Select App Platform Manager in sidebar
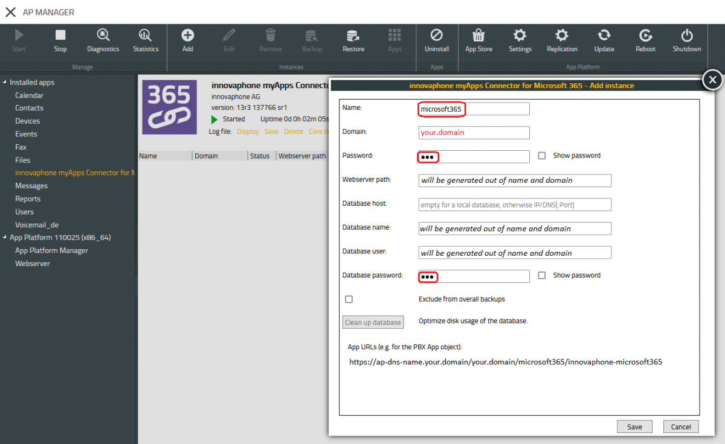 [x=51, y=250]
